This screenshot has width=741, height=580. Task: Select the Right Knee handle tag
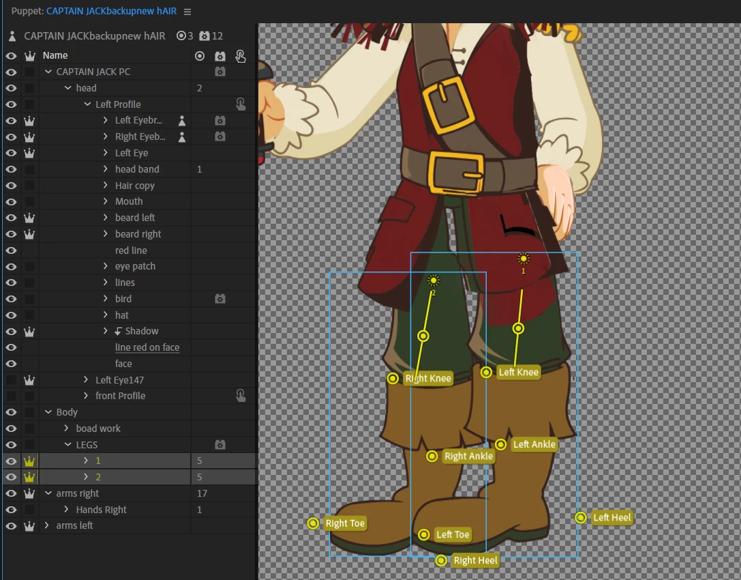point(427,379)
